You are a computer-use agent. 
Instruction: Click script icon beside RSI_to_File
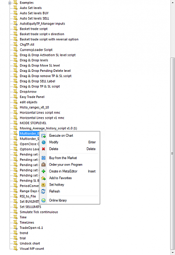tap(16, 196)
